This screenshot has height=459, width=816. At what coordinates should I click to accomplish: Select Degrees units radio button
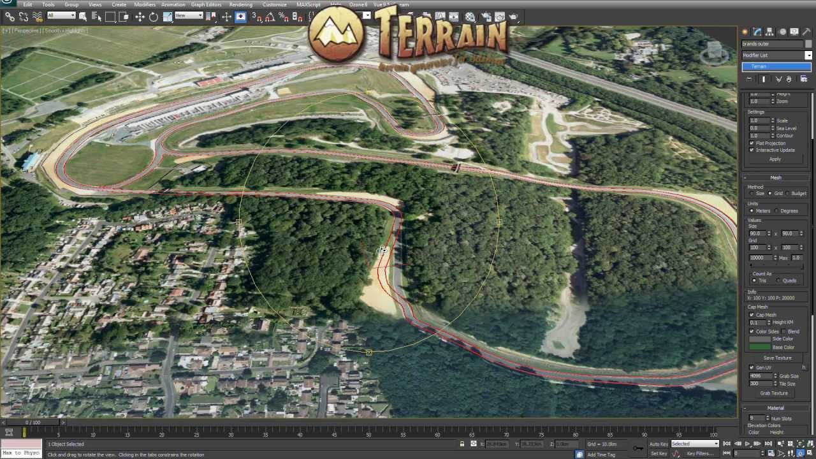tap(776, 211)
